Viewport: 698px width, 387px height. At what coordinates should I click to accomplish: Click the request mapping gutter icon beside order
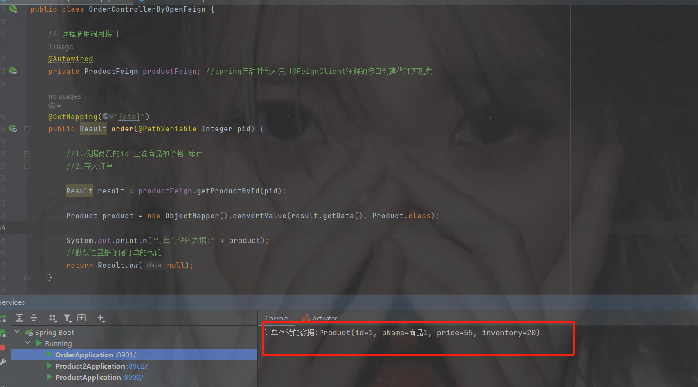(13, 129)
